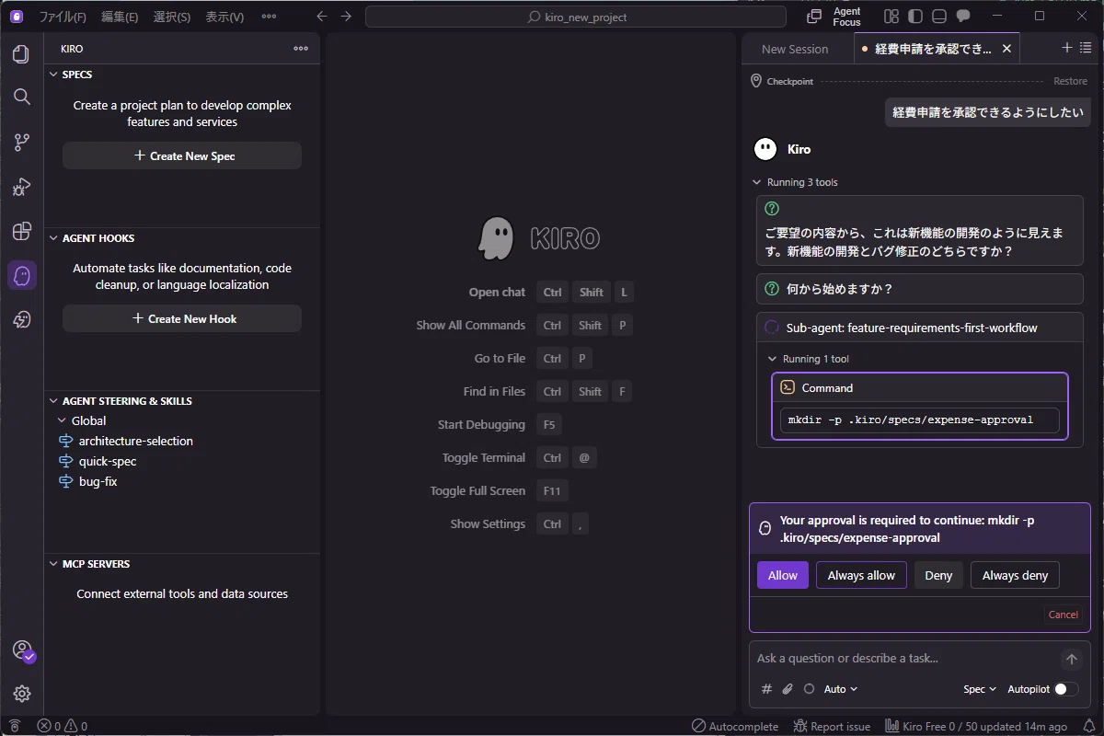Open architecture-selection steering file

click(136, 441)
